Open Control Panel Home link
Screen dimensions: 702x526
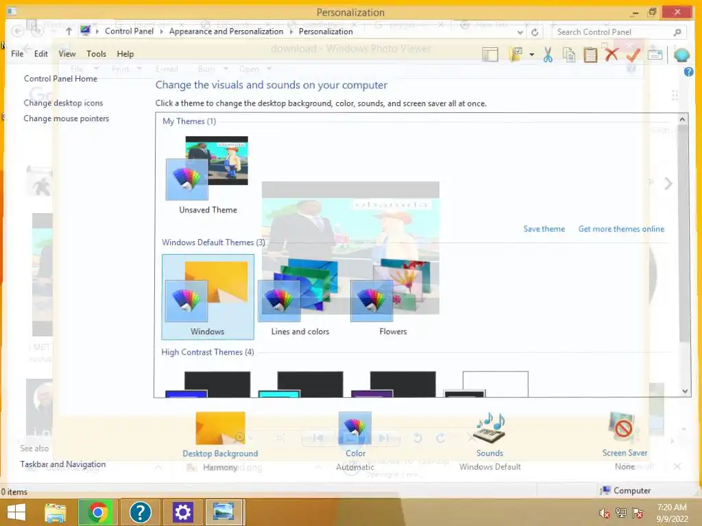[60, 79]
